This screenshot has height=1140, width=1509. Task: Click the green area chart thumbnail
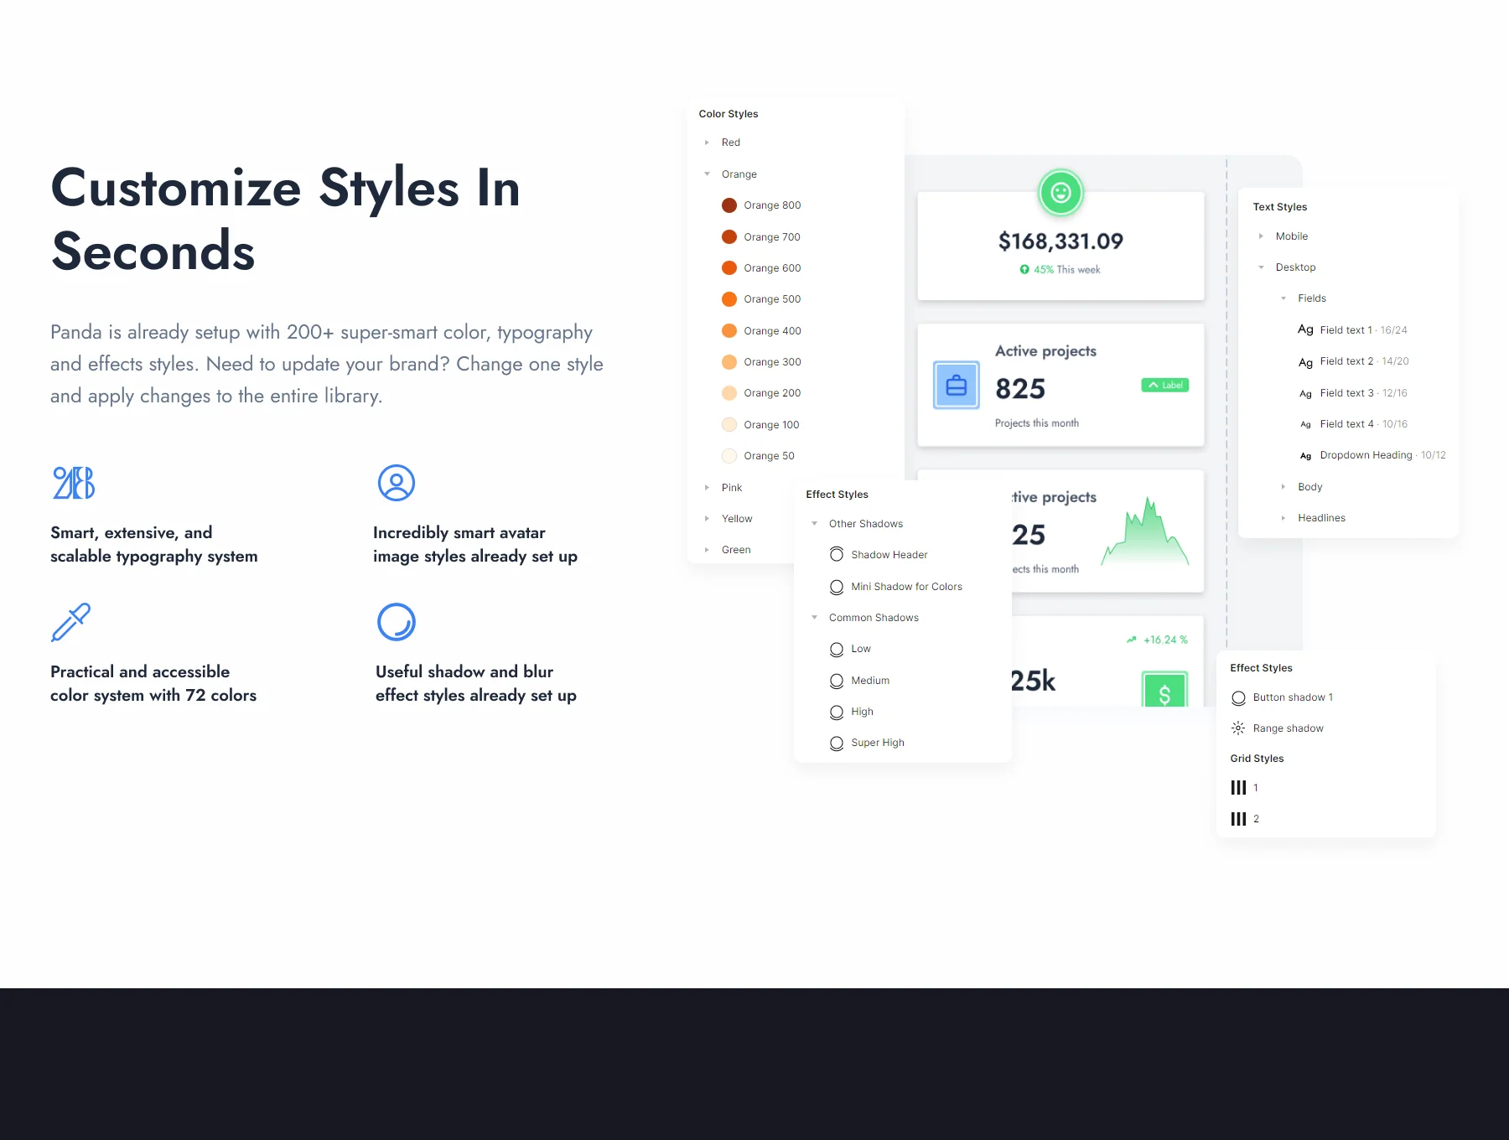click(1145, 532)
